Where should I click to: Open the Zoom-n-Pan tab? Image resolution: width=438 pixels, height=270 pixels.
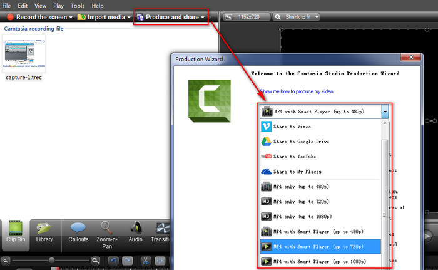click(107, 235)
